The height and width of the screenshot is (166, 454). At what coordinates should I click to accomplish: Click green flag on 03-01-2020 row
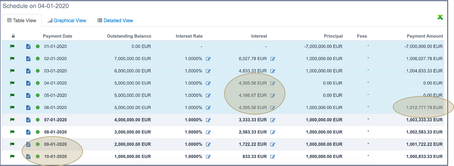pos(12,71)
